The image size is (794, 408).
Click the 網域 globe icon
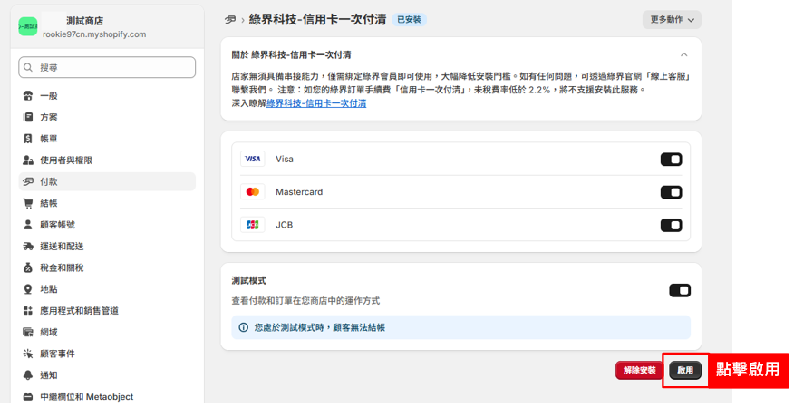[28, 333]
